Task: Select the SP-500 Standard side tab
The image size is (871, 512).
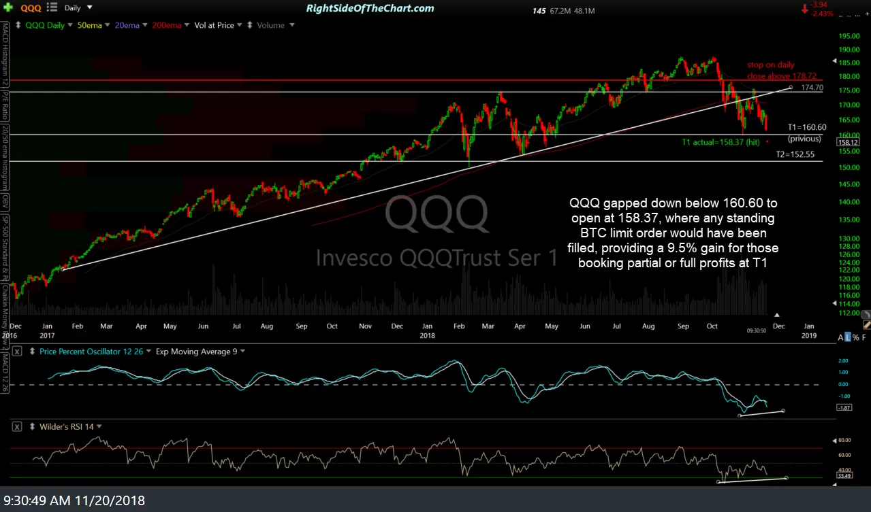Action: (5, 246)
